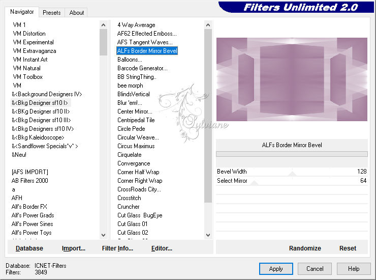376x280 pixels.
Task: Select Alf's Power Sines category
Action: [32, 224]
